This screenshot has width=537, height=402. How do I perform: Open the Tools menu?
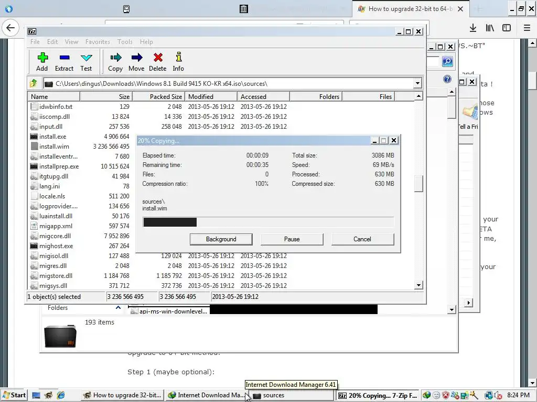[x=125, y=42]
